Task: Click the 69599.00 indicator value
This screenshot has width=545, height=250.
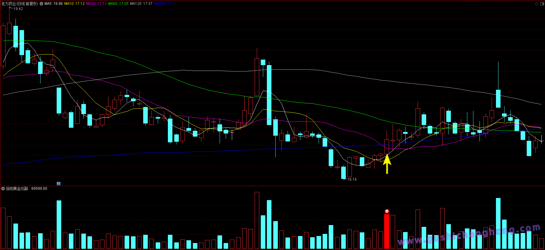Action: click(x=39, y=189)
